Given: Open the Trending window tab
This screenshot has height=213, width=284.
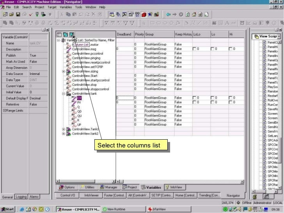Looking at the screenshot, I should point(209,195).
